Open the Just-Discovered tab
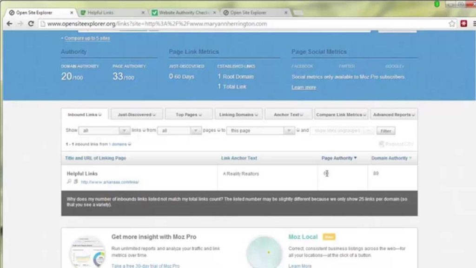This screenshot has height=268, width=476. [137, 114]
